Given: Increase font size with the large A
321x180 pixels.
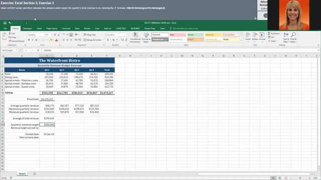Looking at the screenshot, I should [55, 34].
